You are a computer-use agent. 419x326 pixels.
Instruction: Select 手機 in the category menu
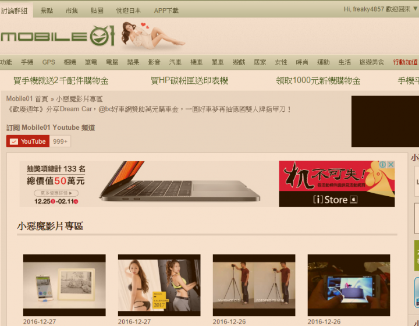[27, 62]
